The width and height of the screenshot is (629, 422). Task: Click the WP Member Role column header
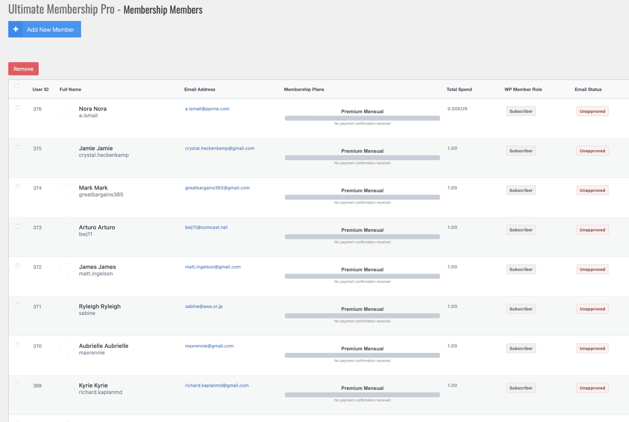coord(523,89)
